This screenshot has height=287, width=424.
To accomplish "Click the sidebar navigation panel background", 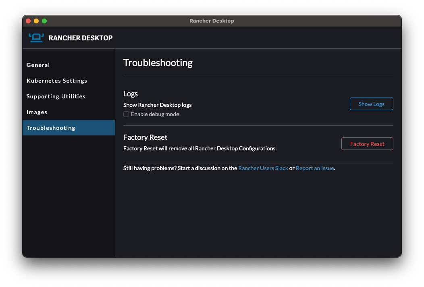I will 69,193.
